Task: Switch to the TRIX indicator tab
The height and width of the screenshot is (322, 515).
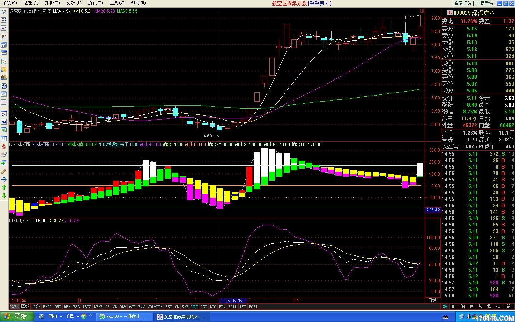Action: pyautogui.click(x=87, y=307)
